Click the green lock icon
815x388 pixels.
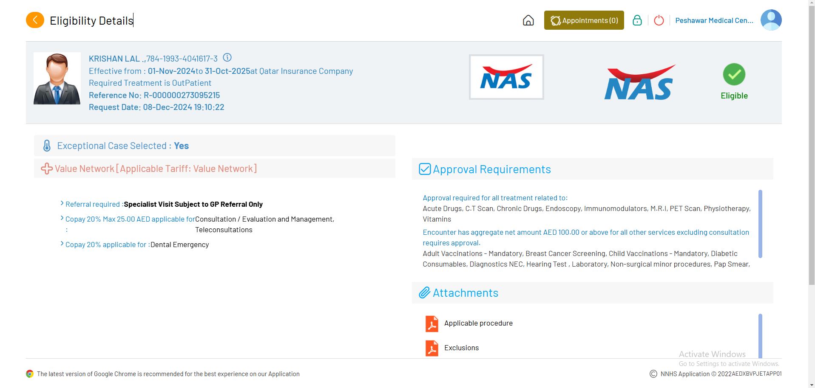[637, 20]
